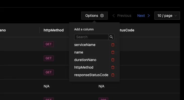Click the magnifier search icon button
The width and height of the screenshot is (184, 100).
tap(111, 37)
